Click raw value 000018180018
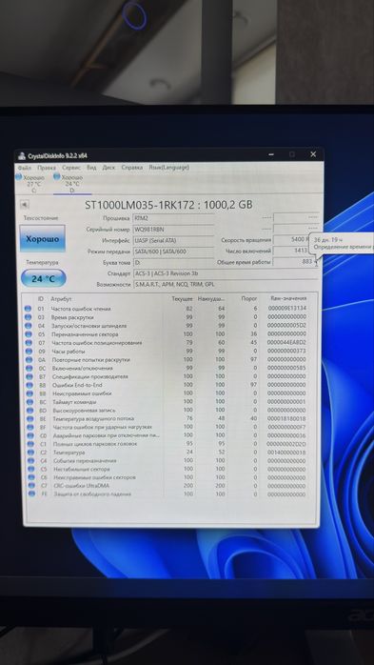The height and width of the screenshot is (665, 374). point(287,418)
